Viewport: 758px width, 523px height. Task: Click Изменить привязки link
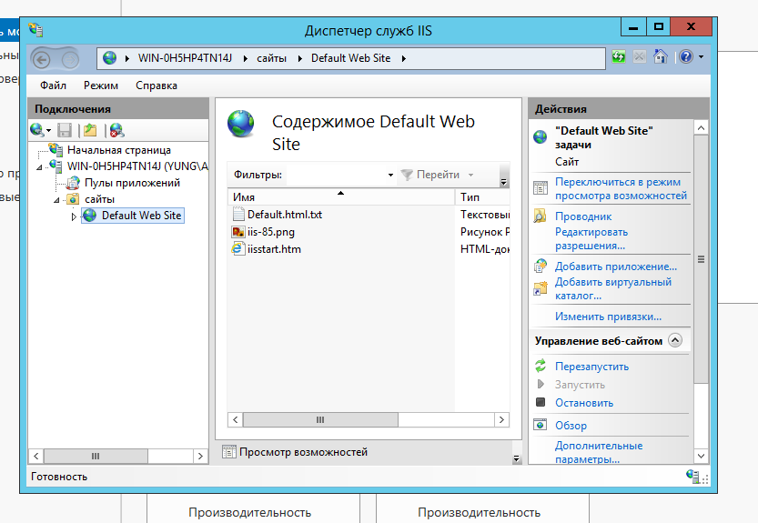point(608,317)
